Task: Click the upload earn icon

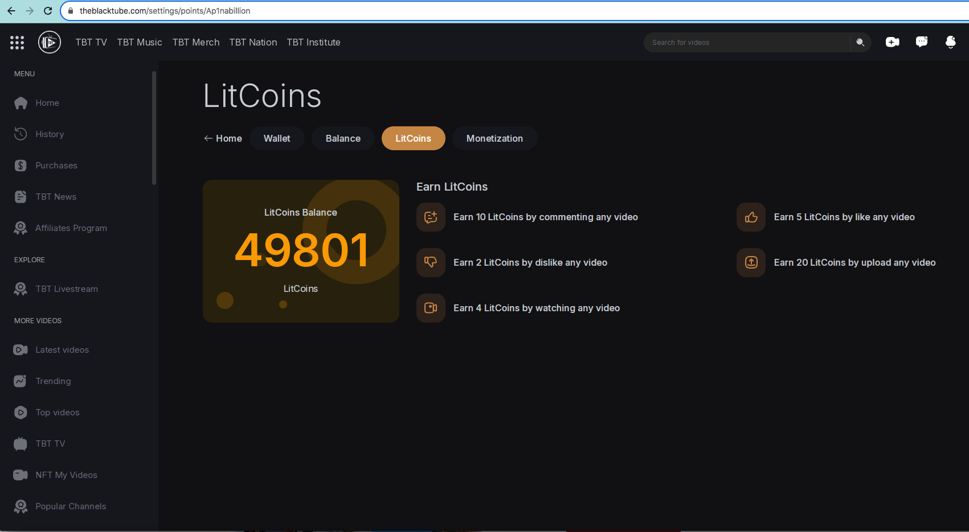Action: (751, 262)
